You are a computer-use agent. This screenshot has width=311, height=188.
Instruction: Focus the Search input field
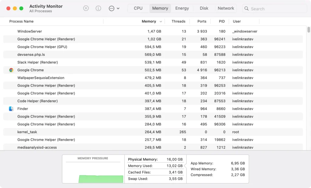tap(275, 9)
